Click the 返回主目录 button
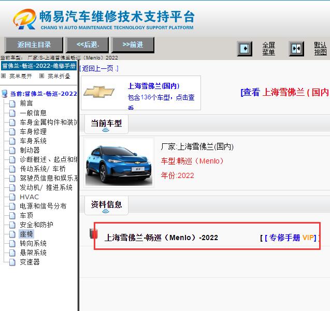 [34, 45]
